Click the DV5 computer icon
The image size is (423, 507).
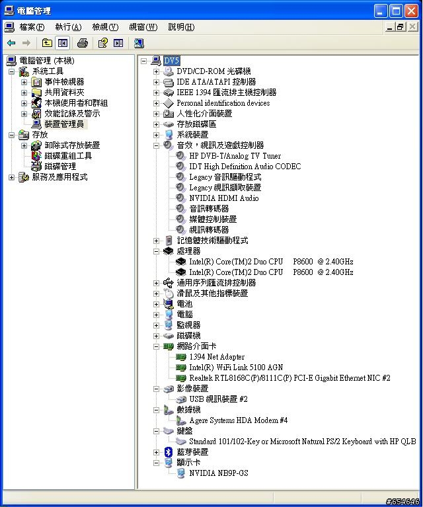156,60
